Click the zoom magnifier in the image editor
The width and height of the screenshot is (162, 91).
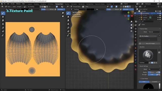[x=63, y=13]
